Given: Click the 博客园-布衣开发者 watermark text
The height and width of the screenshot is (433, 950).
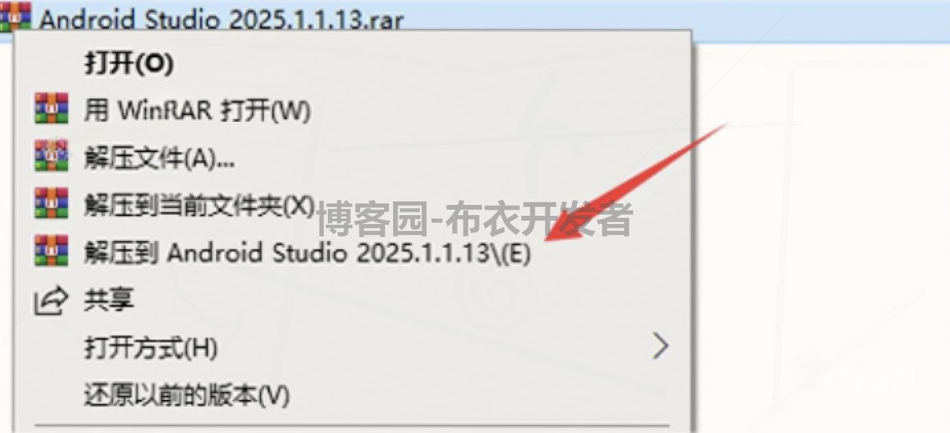Looking at the screenshot, I should tap(475, 218).
